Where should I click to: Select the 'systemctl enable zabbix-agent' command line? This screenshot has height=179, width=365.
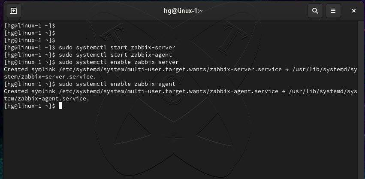coord(117,84)
